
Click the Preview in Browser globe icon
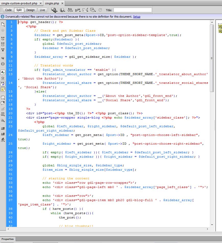[x=62, y=10]
